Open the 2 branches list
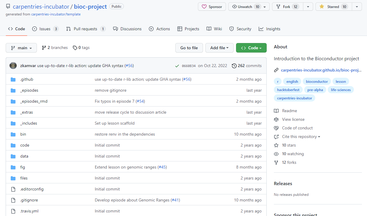Viewport: 367px width, 216px height. click(x=55, y=48)
